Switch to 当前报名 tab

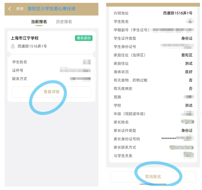click(x=39, y=22)
